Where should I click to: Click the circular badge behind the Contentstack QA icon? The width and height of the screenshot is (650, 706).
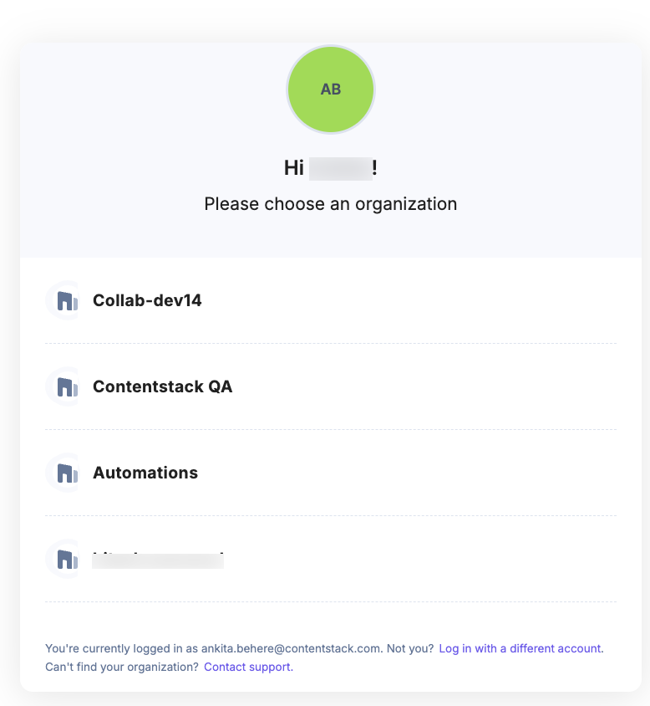pyautogui.click(x=64, y=386)
